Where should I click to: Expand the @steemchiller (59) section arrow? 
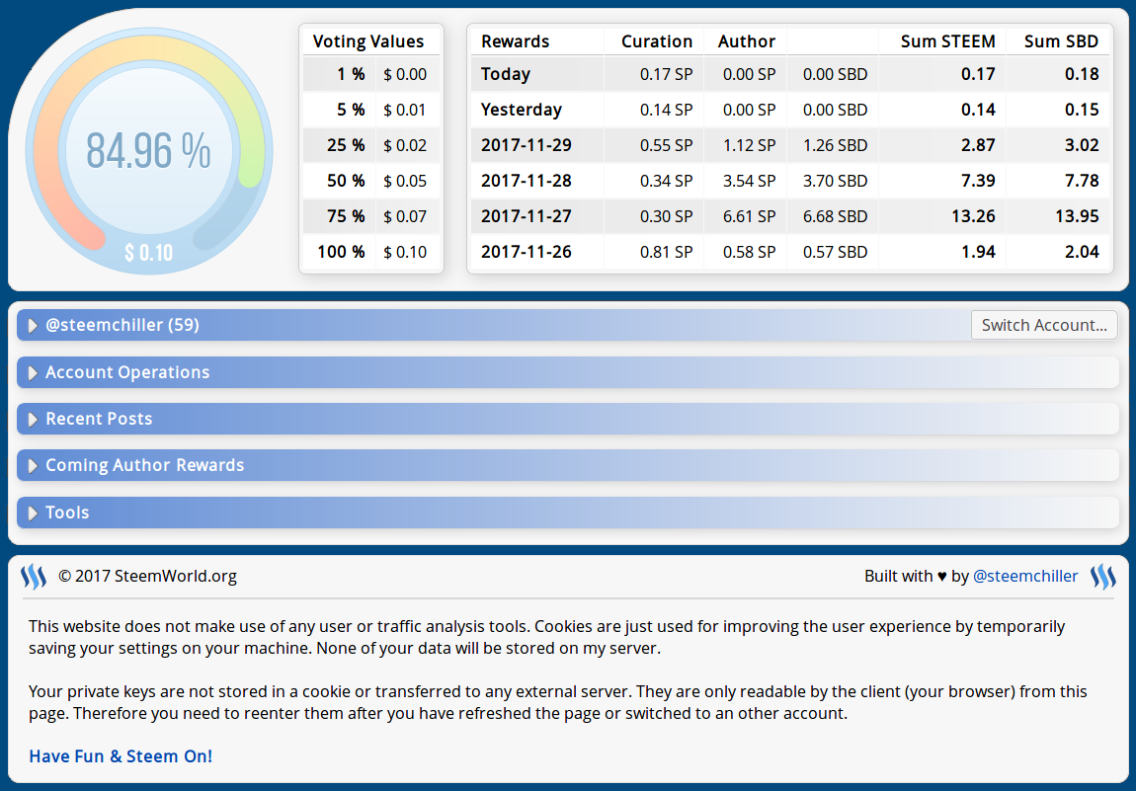click(x=33, y=326)
